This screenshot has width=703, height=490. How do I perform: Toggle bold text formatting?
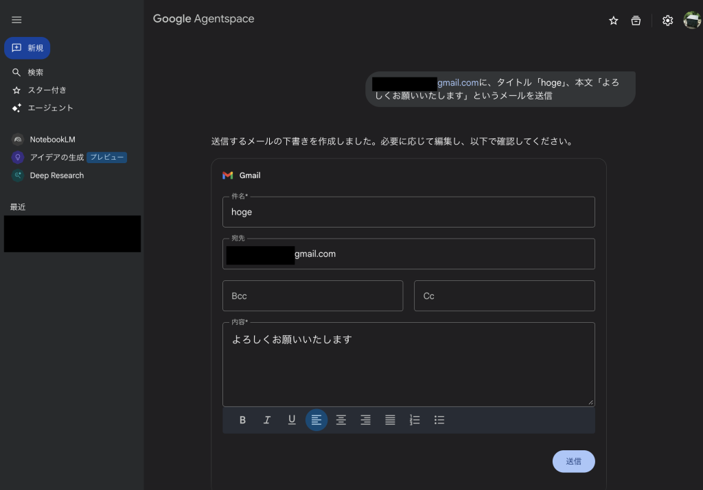[242, 420]
